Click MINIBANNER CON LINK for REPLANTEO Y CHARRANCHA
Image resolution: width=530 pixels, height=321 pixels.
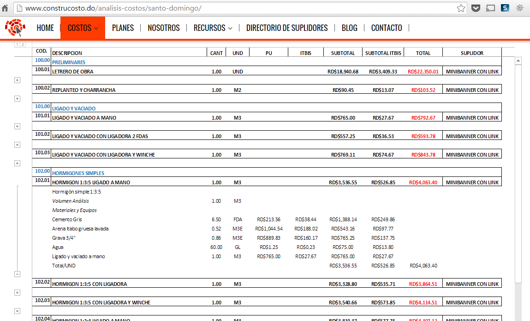(x=472, y=90)
